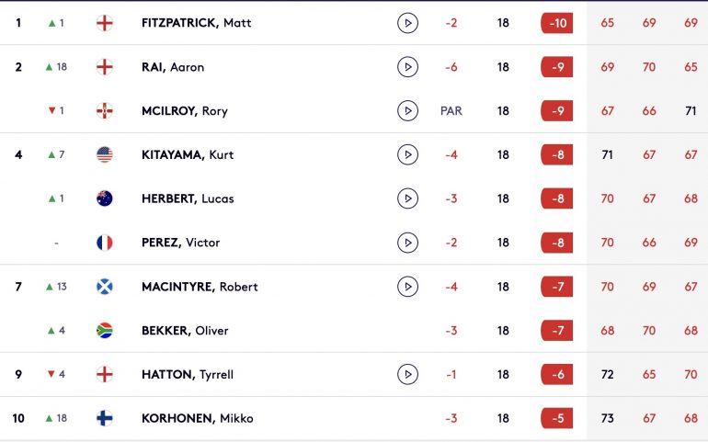
Task: Click Rai's green up-18 position change indicator
Action: [56, 67]
